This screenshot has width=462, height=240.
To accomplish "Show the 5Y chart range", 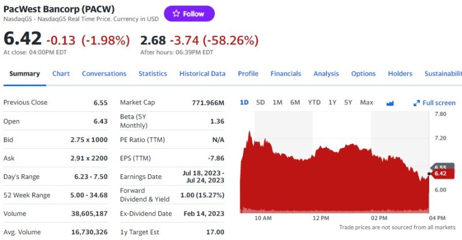I will (348, 103).
